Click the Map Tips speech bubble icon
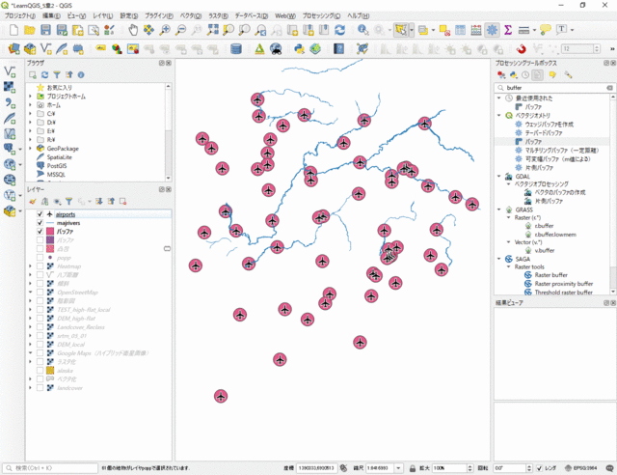The width and height of the screenshot is (617, 475). coord(546,30)
